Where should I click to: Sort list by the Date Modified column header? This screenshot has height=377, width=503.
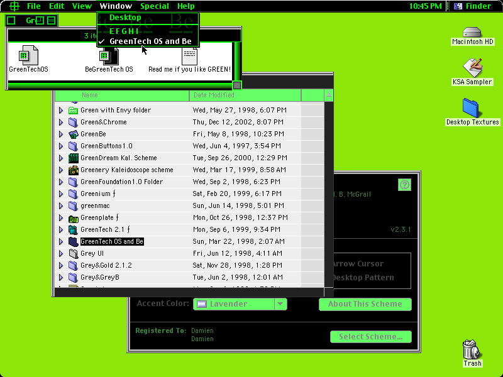[x=245, y=96]
